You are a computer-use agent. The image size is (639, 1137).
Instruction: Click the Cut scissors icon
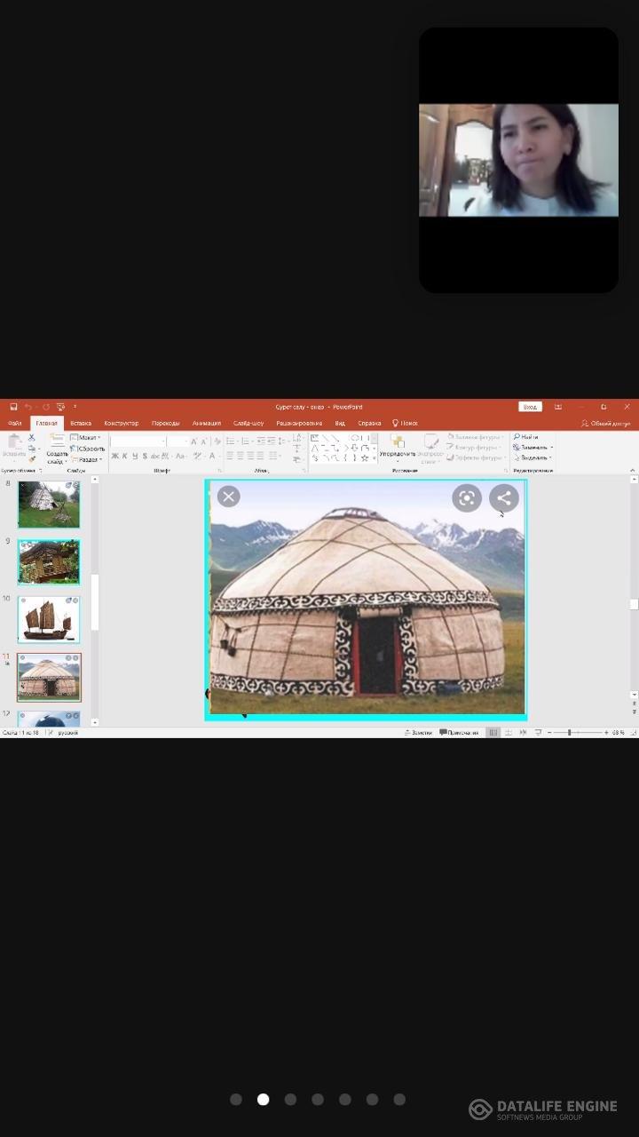(x=32, y=438)
